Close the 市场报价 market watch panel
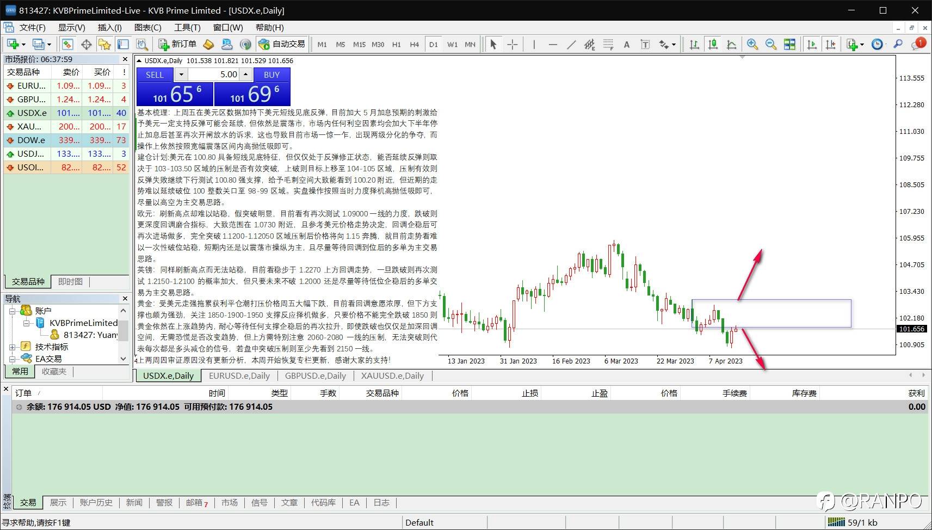The height and width of the screenshot is (530, 932). [125, 59]
